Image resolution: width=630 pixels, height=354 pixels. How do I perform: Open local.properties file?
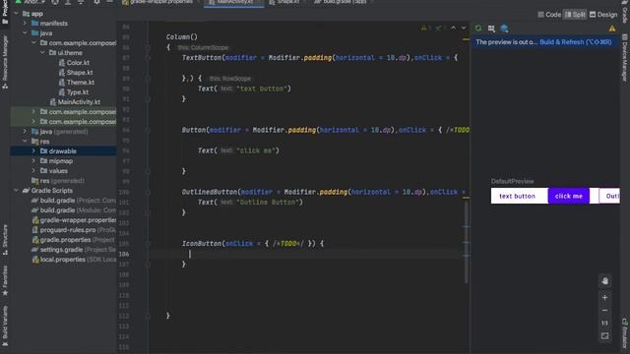pyautogui.click(x=74, y=260)
